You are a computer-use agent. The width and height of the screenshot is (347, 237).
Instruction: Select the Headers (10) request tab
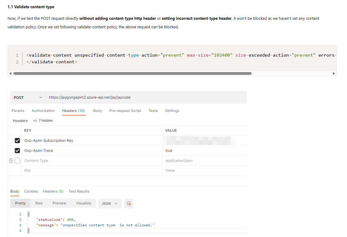pyautogui.click(x=73, y=110)
